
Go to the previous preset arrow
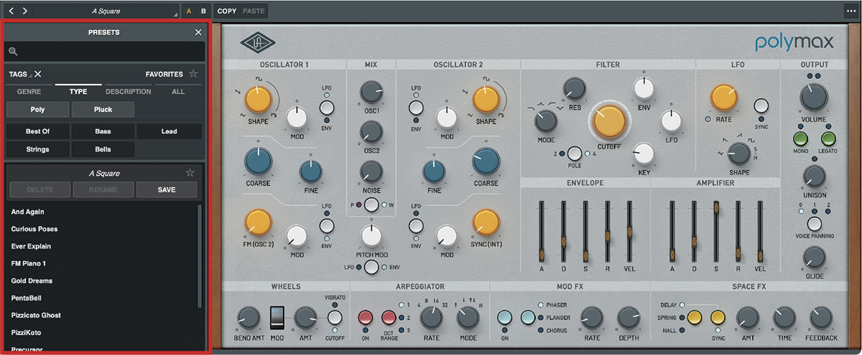tap(11, 11)
